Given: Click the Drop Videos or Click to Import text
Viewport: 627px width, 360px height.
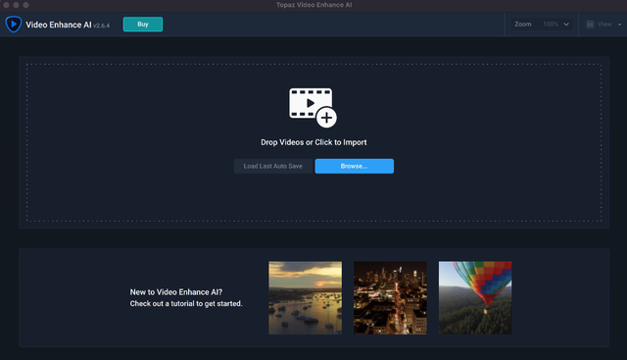Looking at the screenshot, I should [x=313, y=142].
